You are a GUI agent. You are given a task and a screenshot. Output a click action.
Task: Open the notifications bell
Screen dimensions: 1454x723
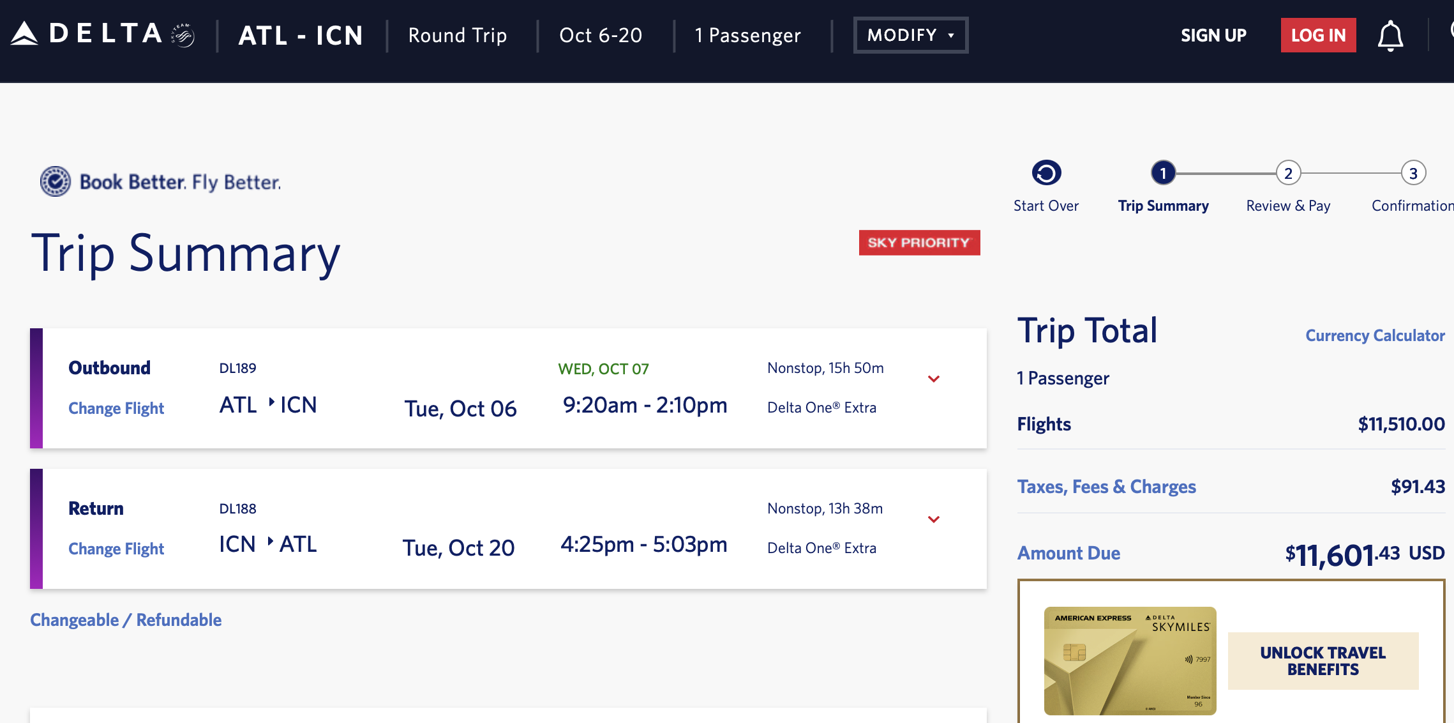coord(1390,36)
